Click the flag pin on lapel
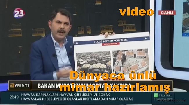 pos(71,47)
